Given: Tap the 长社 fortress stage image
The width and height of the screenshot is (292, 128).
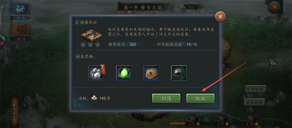Looking at the screenshot, I should click(91, 35).
